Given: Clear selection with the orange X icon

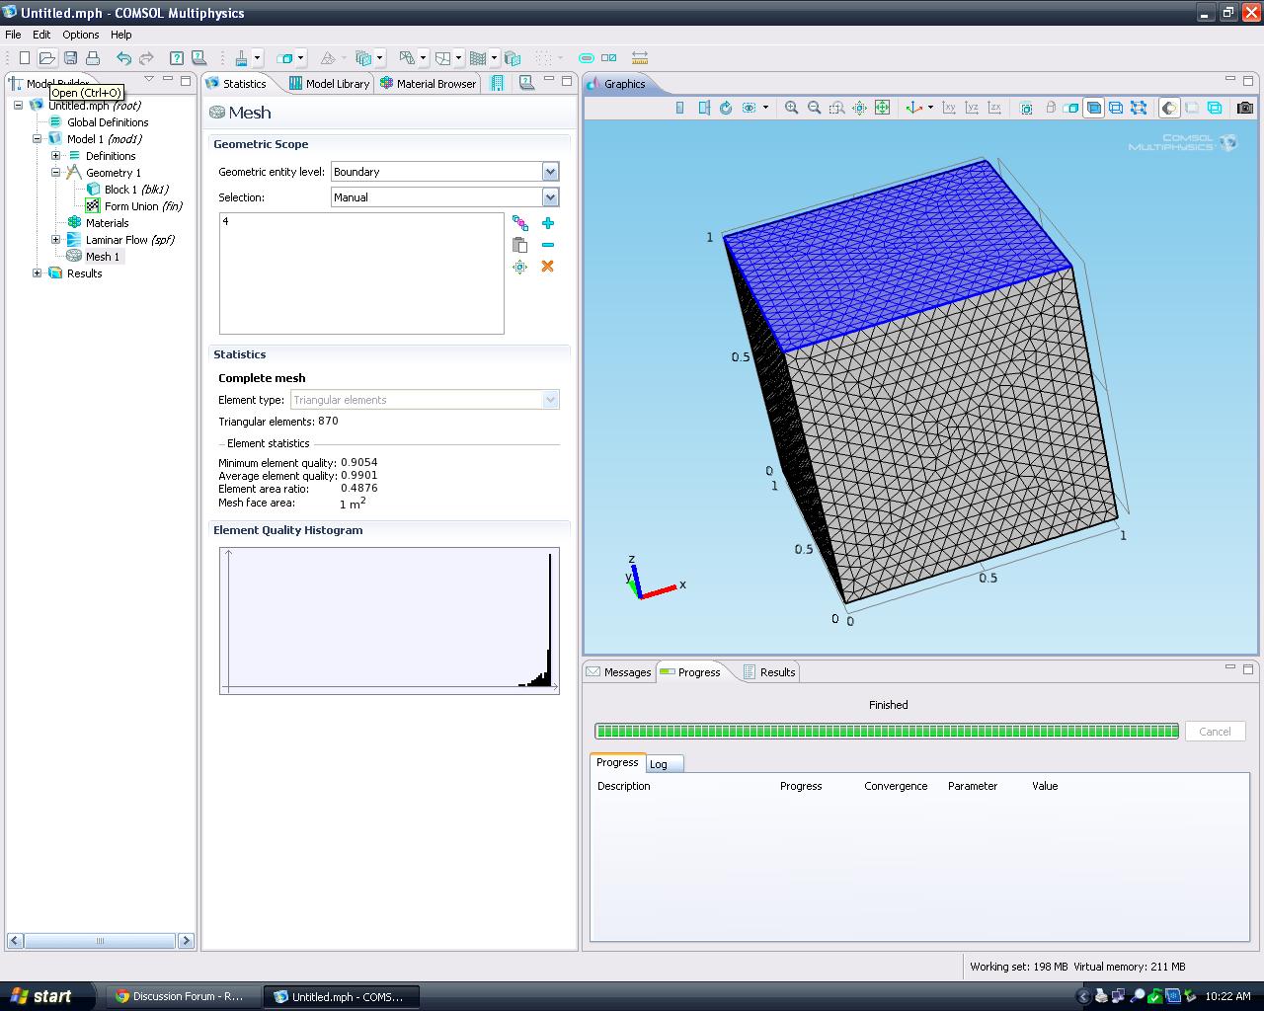Looking at the screenshot, I should click(x=548, y=267).
